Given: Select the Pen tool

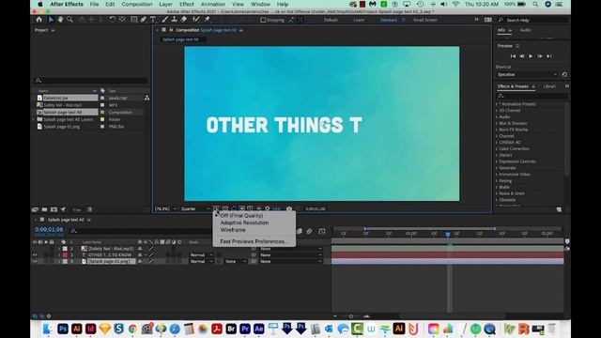Looking at the screenshot, I should [144, 19].
